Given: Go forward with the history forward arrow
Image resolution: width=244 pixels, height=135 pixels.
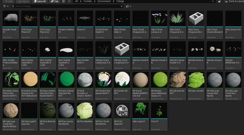Looking at the screenshot, I should click(69, 1).
